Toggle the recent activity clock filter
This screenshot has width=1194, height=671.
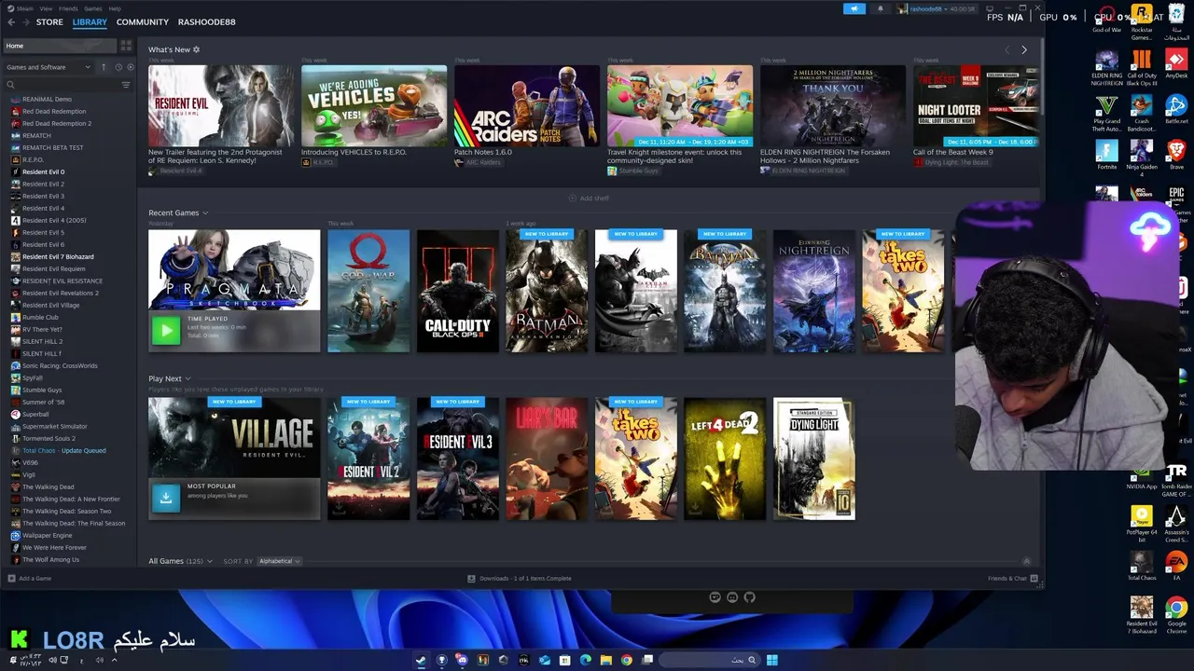(x=118, y=67)
